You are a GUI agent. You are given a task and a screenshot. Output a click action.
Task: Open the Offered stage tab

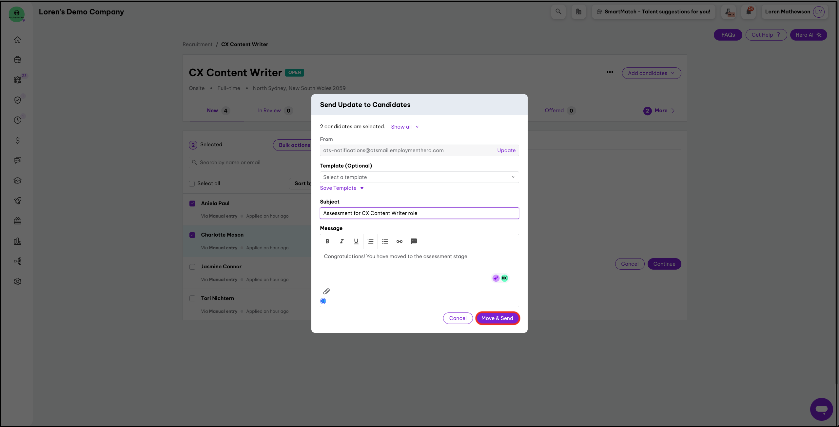554,111
